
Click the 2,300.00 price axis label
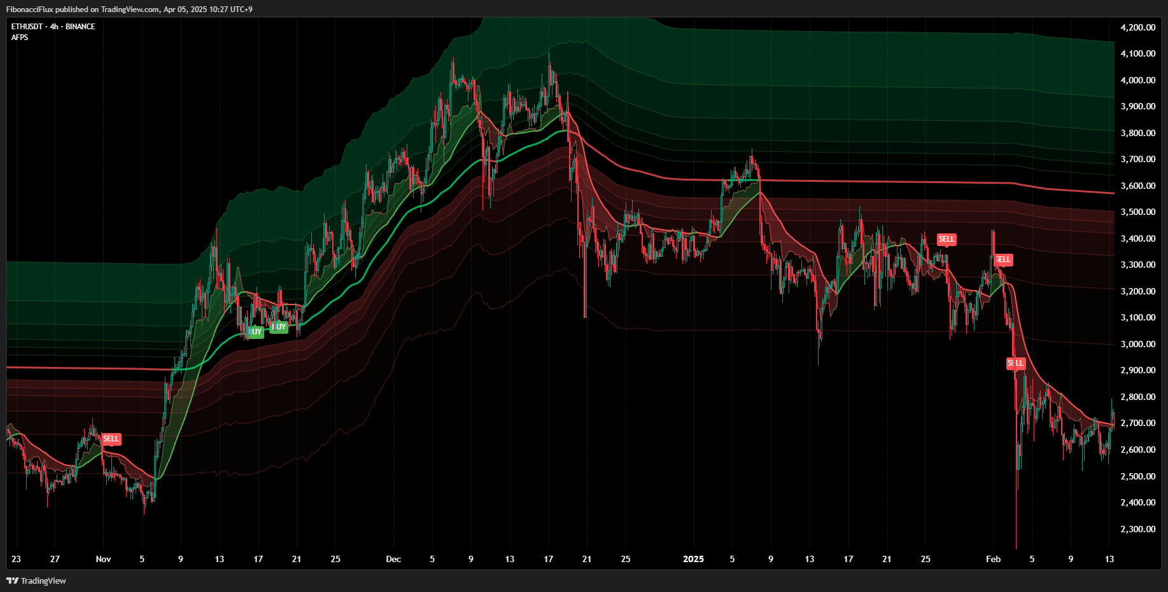coord(1138,529)
